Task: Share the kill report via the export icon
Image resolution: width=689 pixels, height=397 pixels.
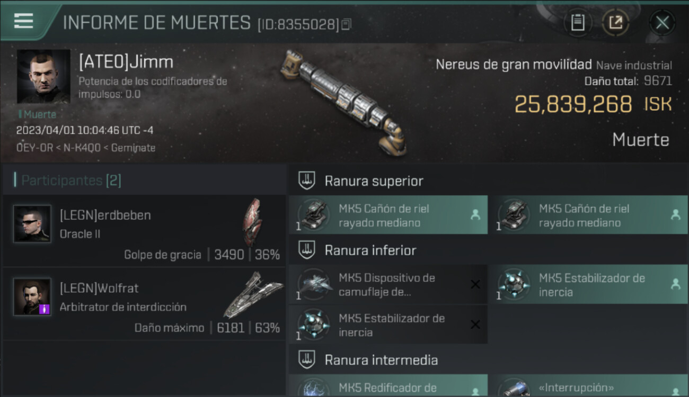Action: point(616,23)
